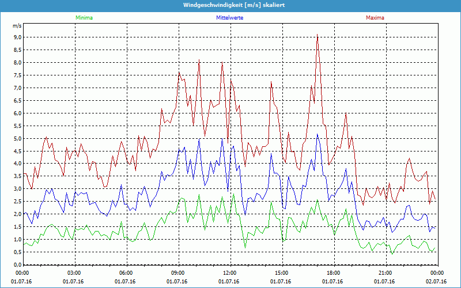Select the blue Mittelwerte legend label
The image size is (461, 288).
pyautogui.click(x=229, y=18)
